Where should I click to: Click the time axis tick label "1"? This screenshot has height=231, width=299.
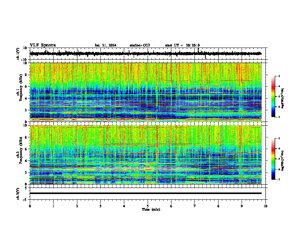53,206
